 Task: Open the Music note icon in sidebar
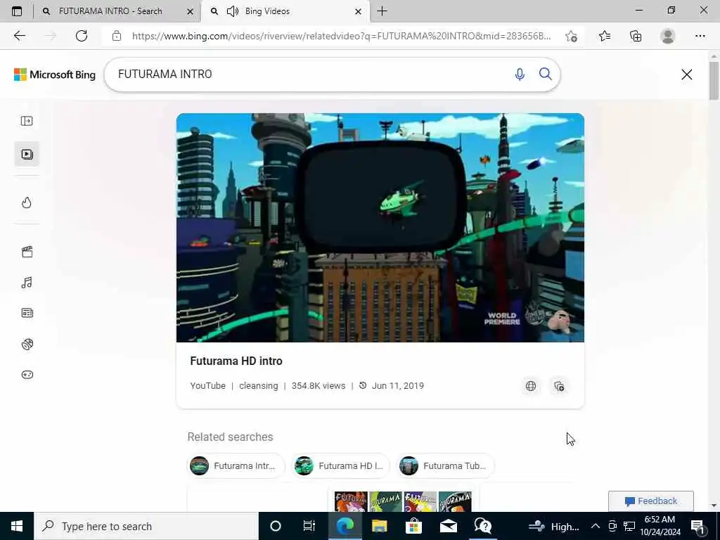[x=27, y=283]
